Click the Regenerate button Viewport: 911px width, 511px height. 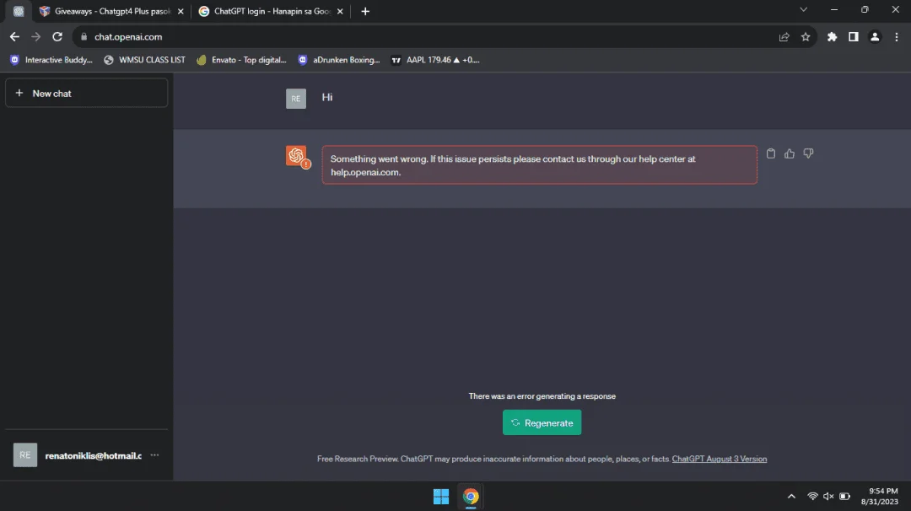coord(542,422)
